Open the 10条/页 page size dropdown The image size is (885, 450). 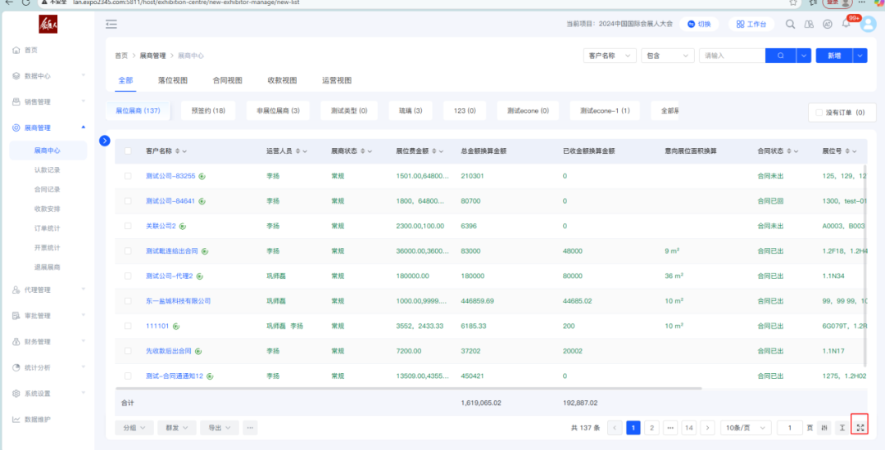pos(747,427)
